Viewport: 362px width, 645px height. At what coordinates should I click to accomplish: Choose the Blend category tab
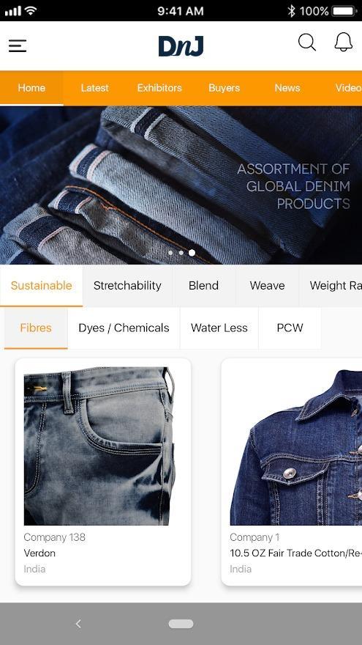(203, 285)
